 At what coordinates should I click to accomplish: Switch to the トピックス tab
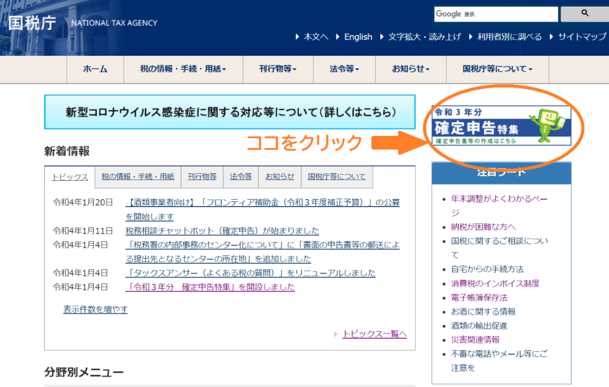(x=70, y=177)
